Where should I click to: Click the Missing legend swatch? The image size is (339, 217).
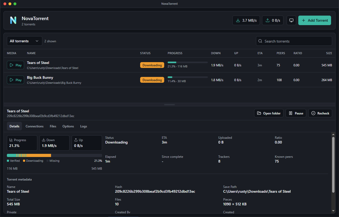click(x=48, y=161)
